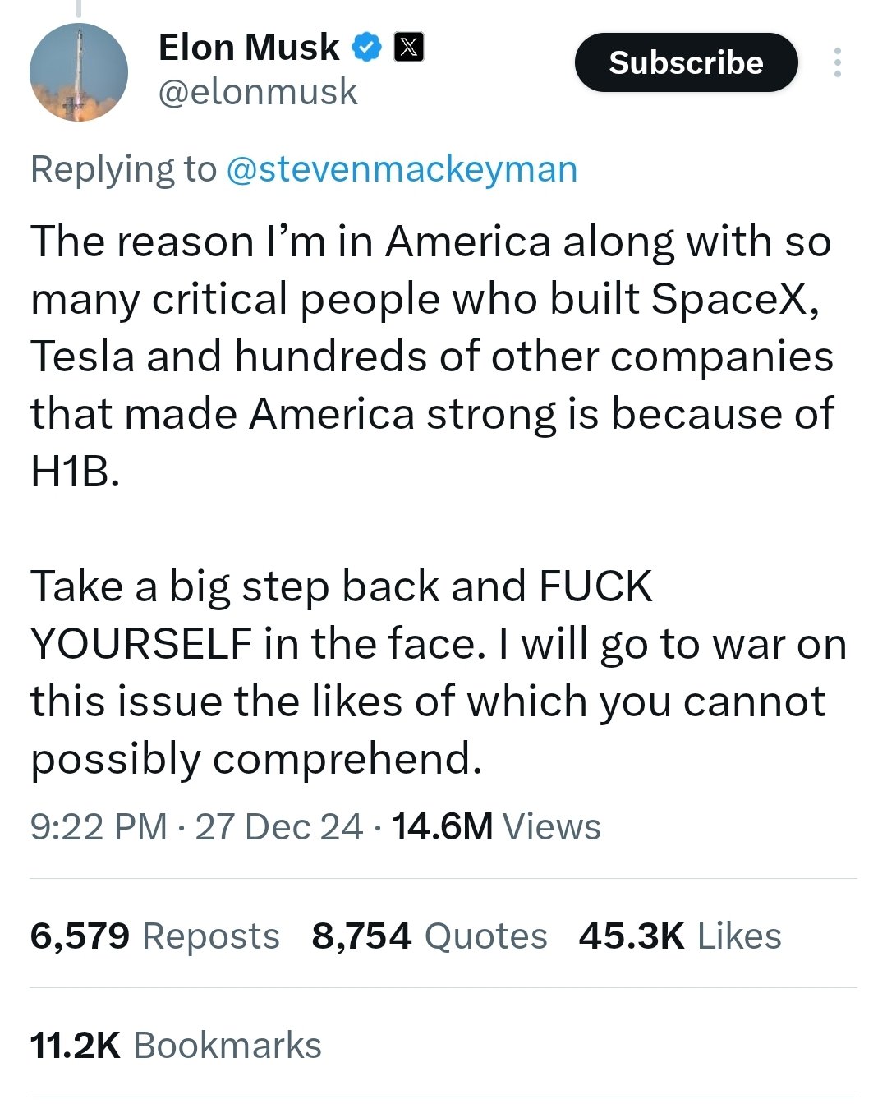Click the 9:22 PM timestamp
Image resolution: width=887 pixels, height=1104 pixels.
(x=99, y=826)
